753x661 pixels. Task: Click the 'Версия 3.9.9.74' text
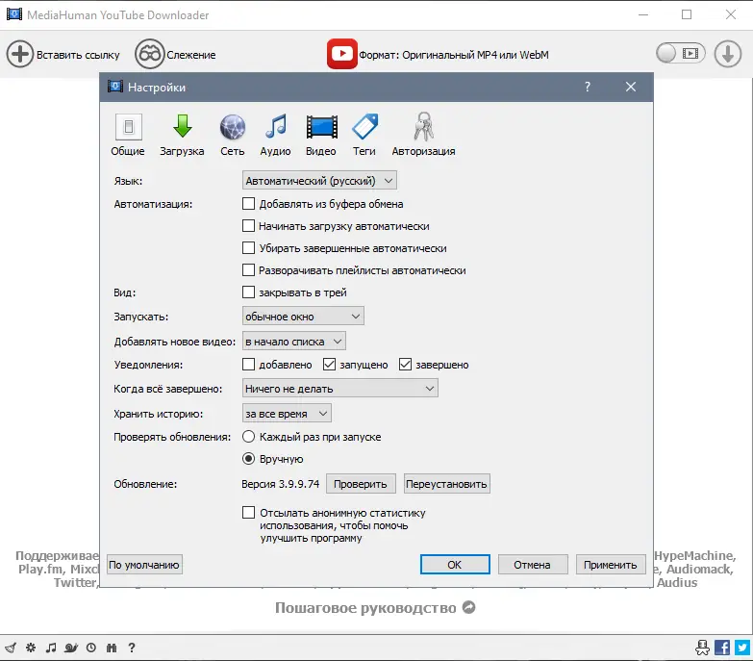[x=281, y=484]
